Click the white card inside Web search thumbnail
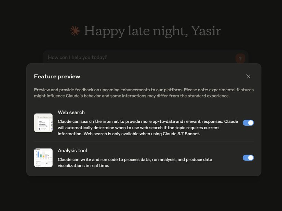 [43, 125]
